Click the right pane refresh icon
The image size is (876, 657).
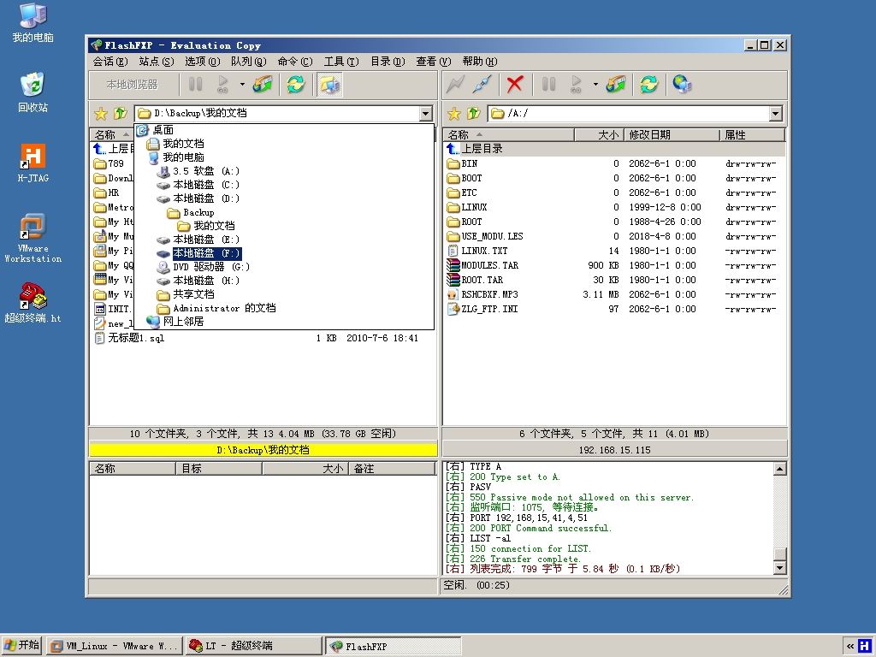point(648,85)
